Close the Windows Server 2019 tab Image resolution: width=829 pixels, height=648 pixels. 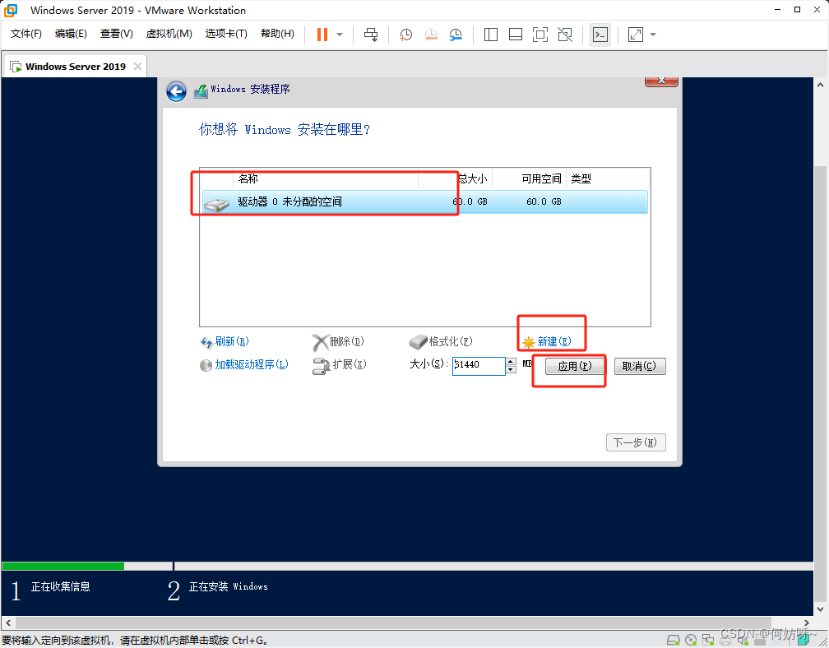tap(137, 66)
